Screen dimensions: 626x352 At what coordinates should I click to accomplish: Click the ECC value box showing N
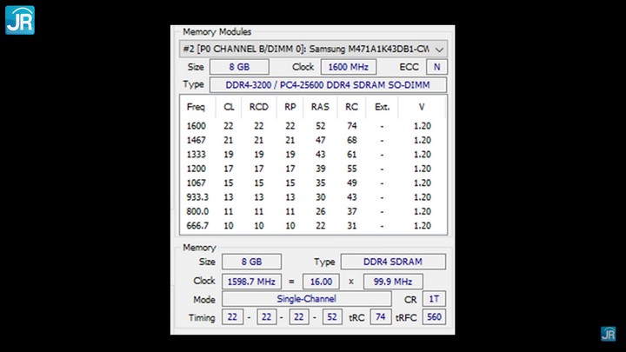point(436,67)
